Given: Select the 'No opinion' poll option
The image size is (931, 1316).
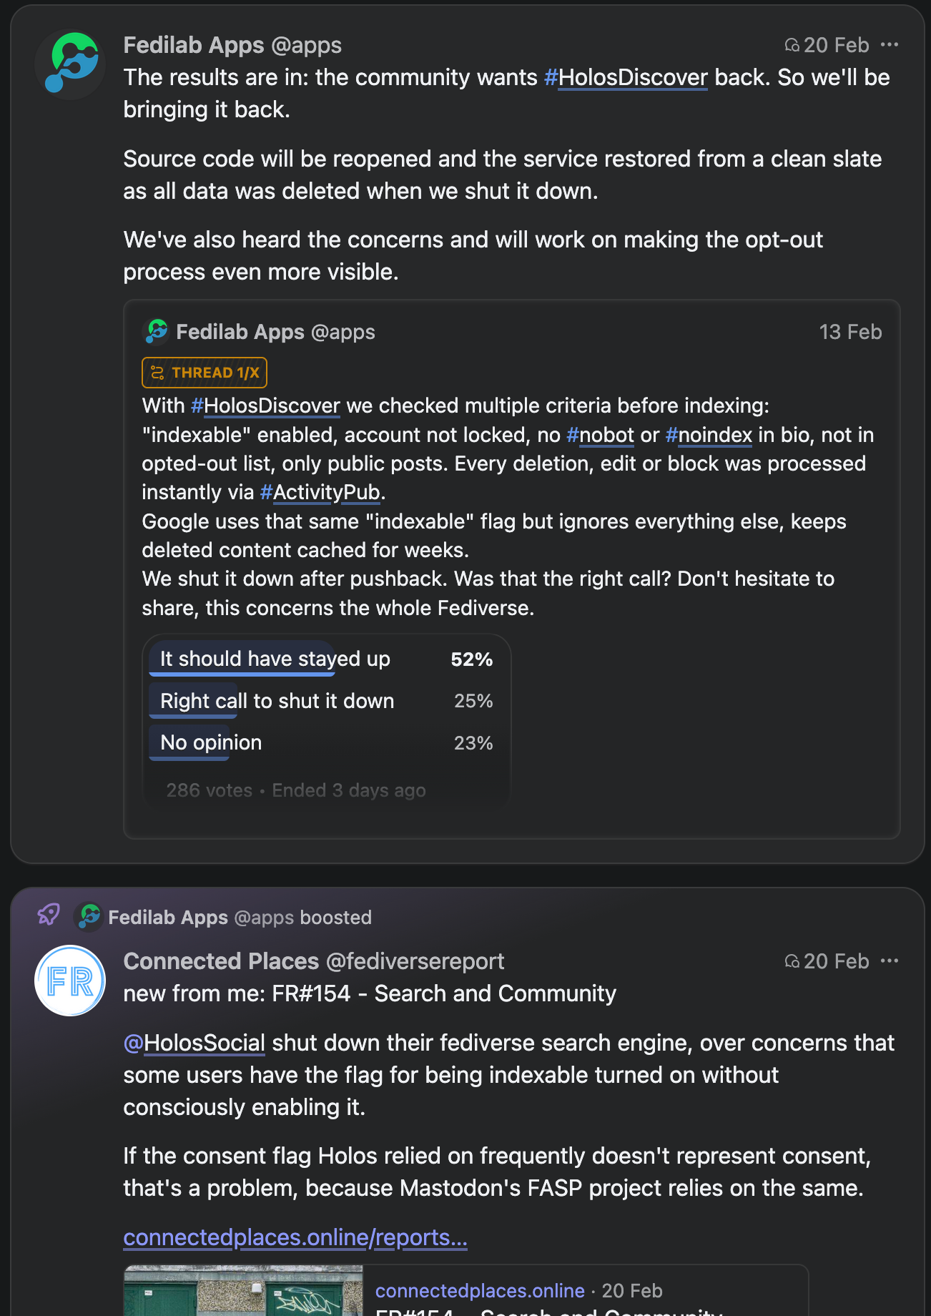Looking at the screenshot, I should 211,742.
